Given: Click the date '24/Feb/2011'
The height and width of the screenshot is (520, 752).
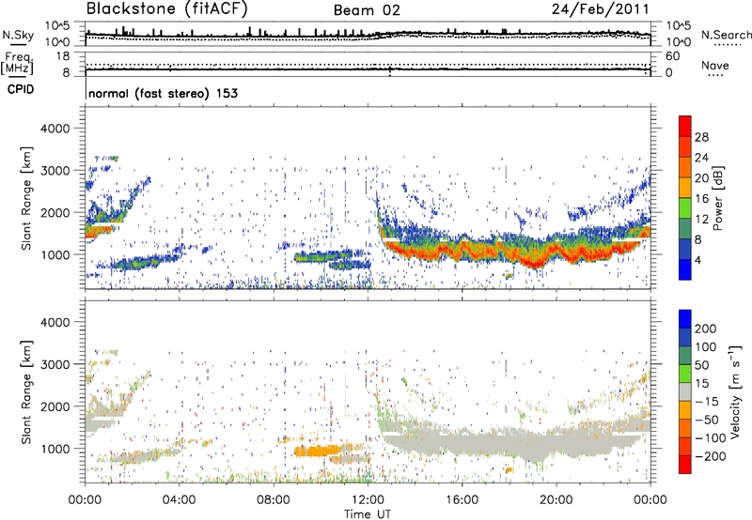Looking at the screenshot, I should [x=600, y=9].
